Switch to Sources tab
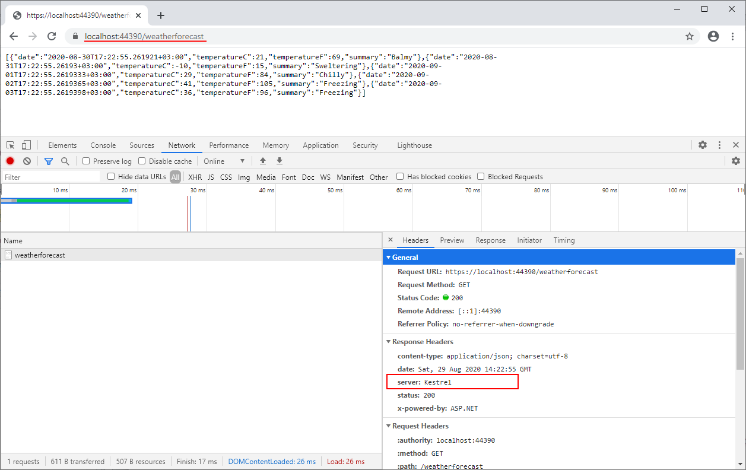Image resolution: width=746 pixels, height=470 pixels. (x=142, y=145)
